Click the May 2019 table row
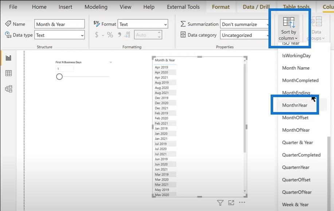Screen dimensions: 334x211 coord(165,190)
